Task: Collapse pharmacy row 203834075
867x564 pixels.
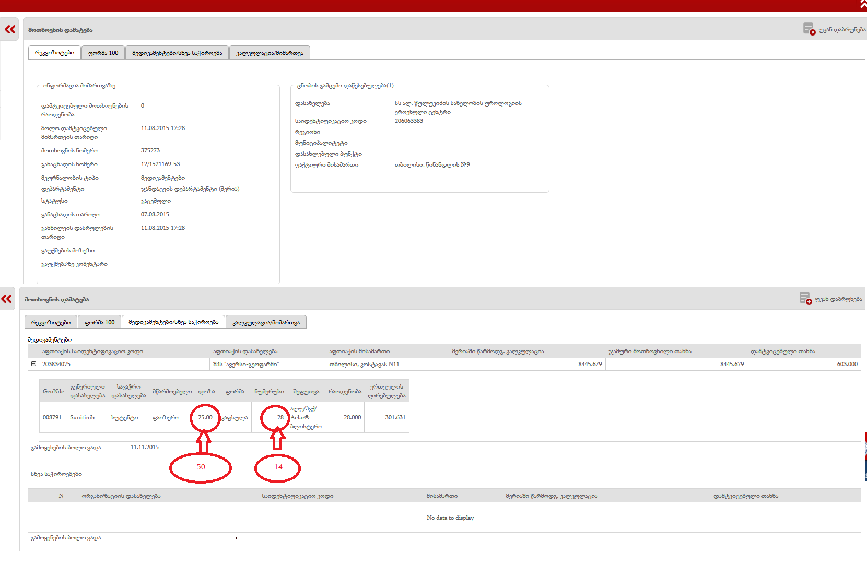Action: (34, 364)
